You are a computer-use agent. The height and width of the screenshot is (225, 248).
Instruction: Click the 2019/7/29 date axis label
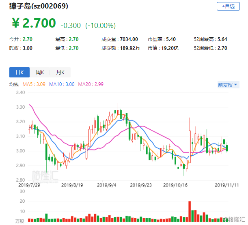click(x=29, y=185)
